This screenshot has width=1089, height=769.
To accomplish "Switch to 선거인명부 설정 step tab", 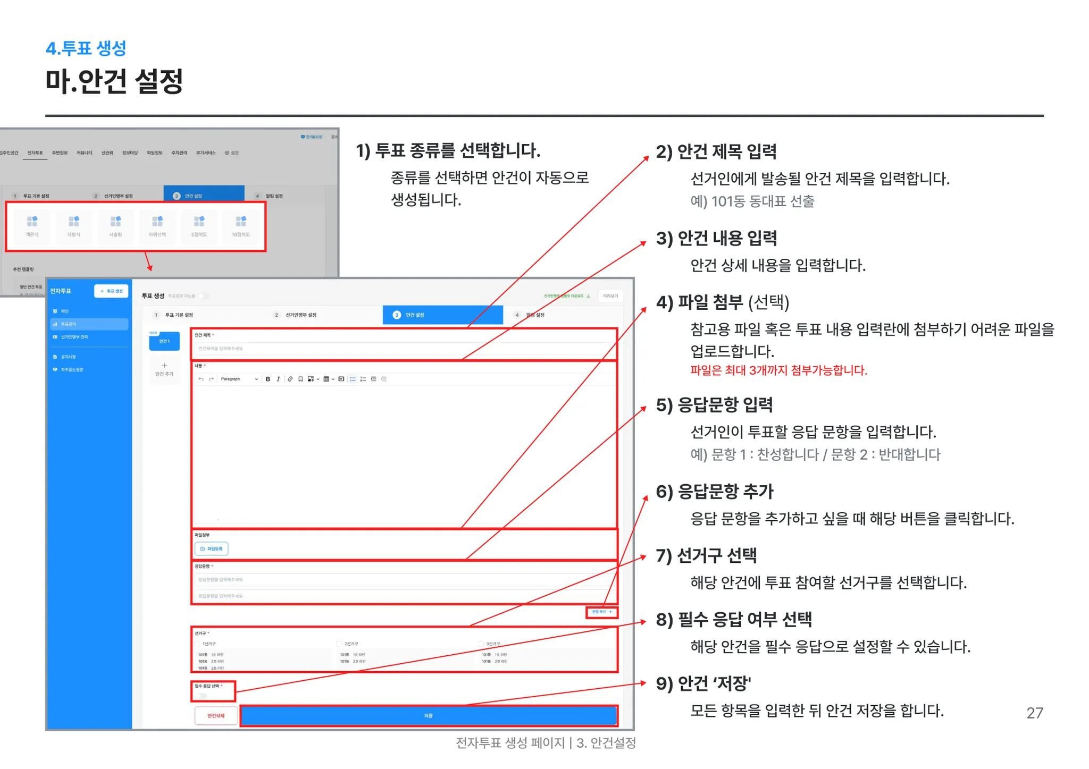I will click(300, 315).
